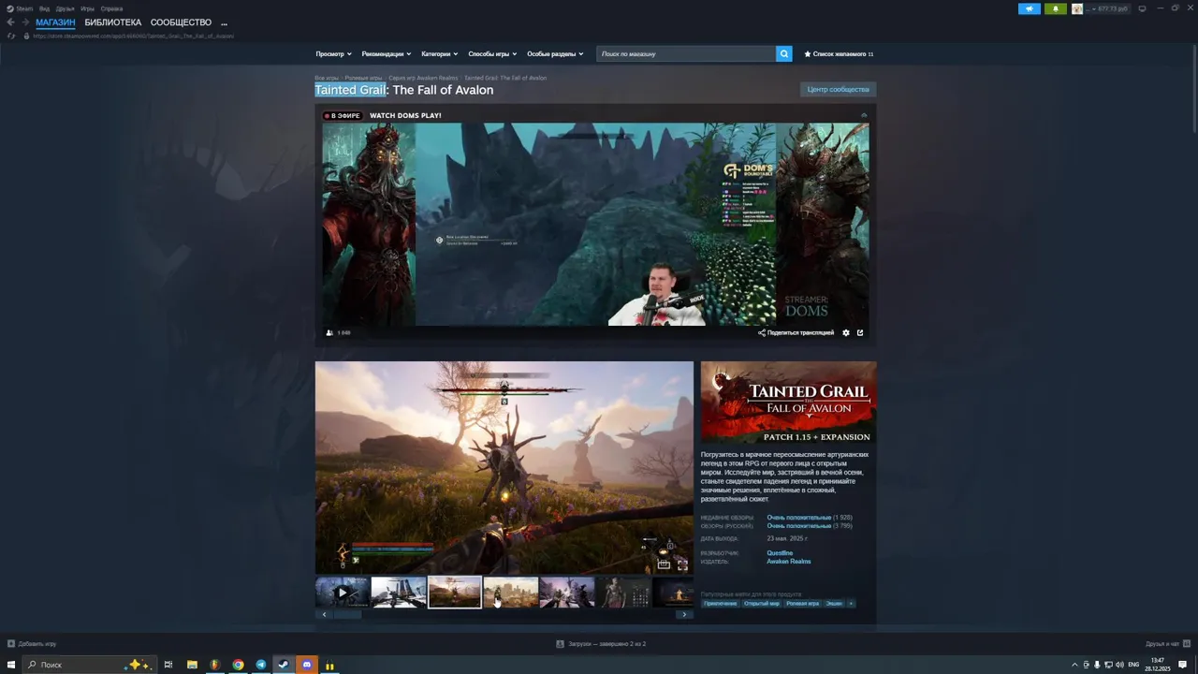Click the store search input field
Screen dimensions: 1198x674
click(x=686, y=54)
